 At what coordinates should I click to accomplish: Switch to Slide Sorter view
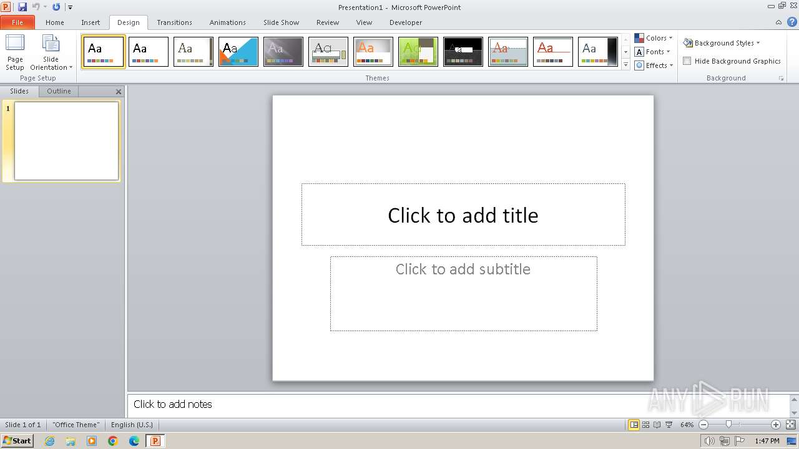[645, 425]
